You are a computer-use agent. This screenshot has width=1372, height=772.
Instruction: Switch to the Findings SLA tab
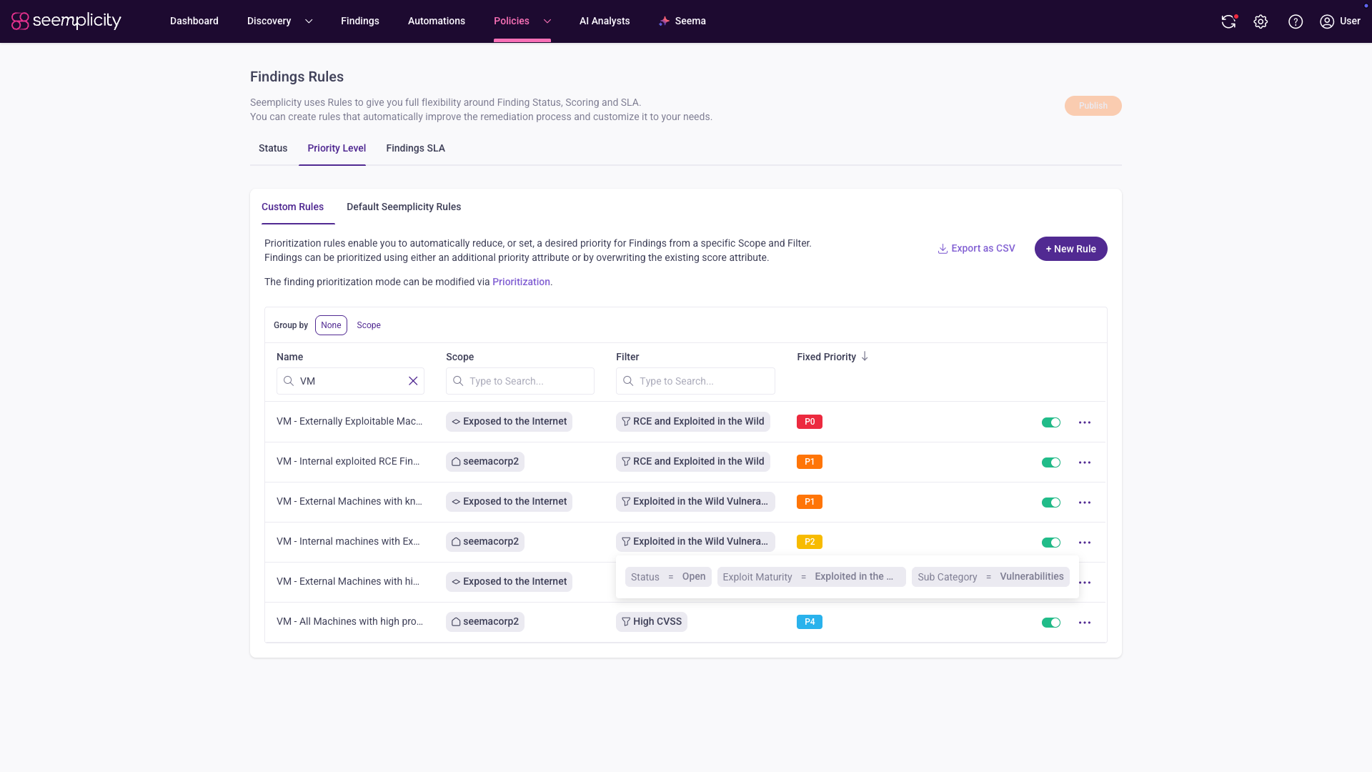click(x=415, y=148)
